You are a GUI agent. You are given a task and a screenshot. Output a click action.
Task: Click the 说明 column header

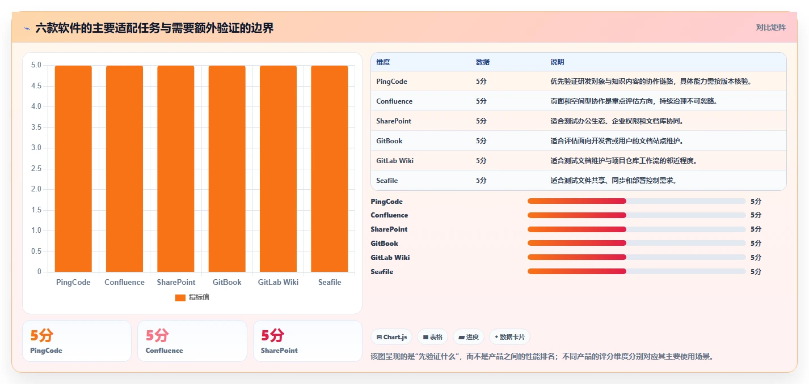coord(557,62)
